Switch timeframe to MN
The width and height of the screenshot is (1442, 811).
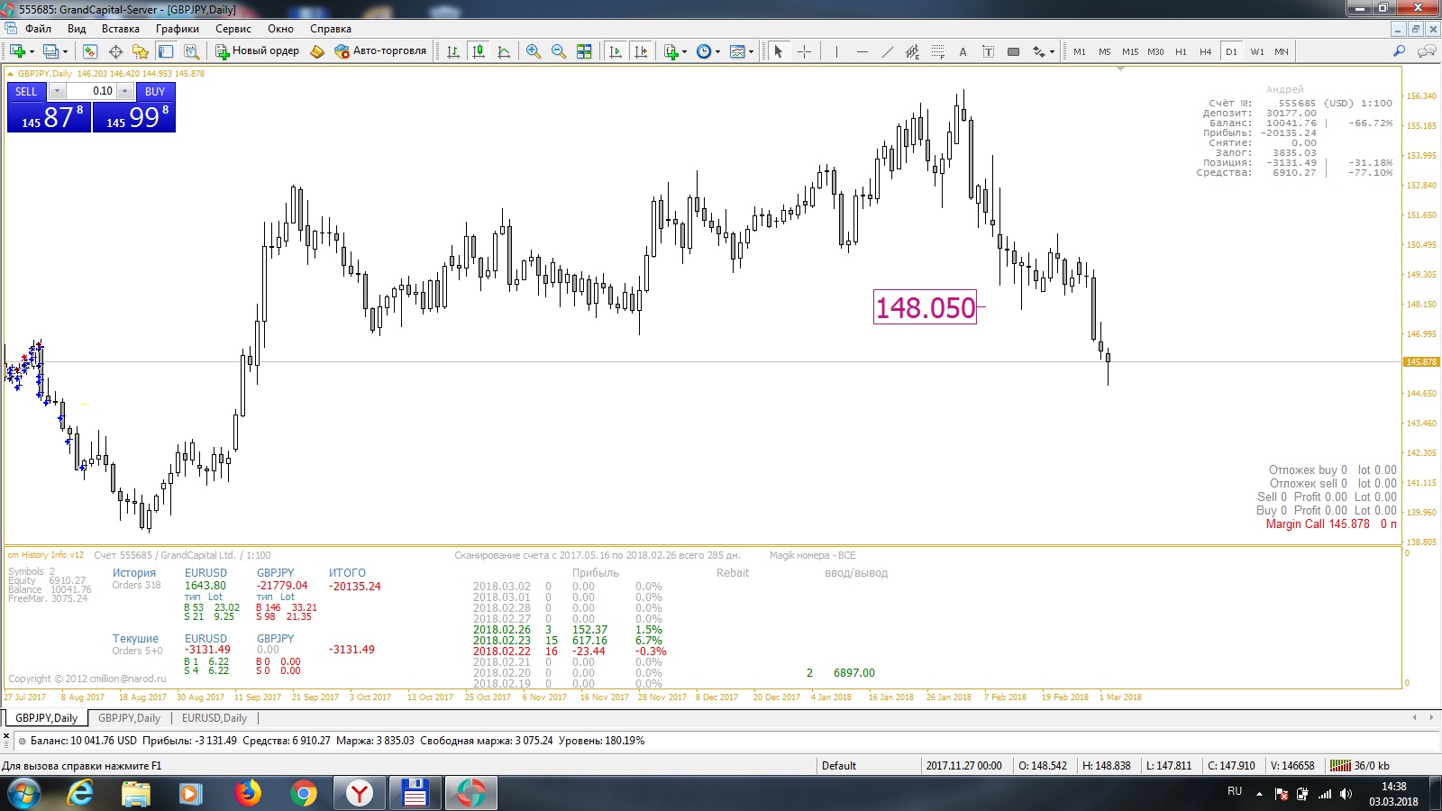[1282, 51]
